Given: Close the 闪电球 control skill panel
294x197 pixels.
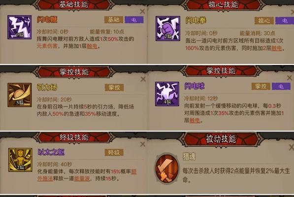Looking at the screenshot, I should [289, 78].
